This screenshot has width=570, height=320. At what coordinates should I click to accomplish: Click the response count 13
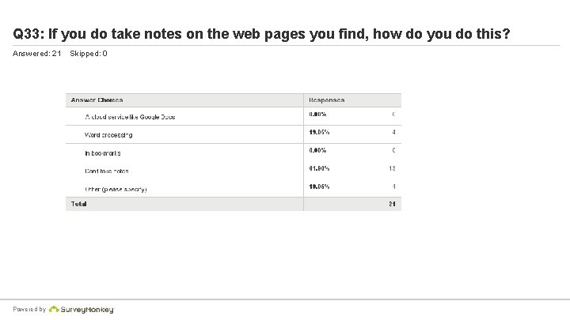pyautogui.click(x=391, y=168)
